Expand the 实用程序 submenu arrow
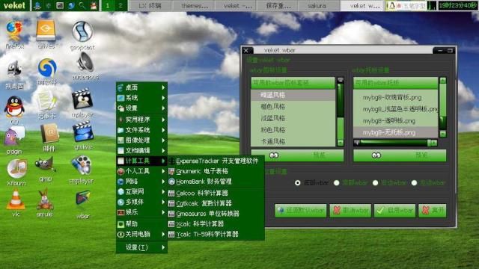 163,120
